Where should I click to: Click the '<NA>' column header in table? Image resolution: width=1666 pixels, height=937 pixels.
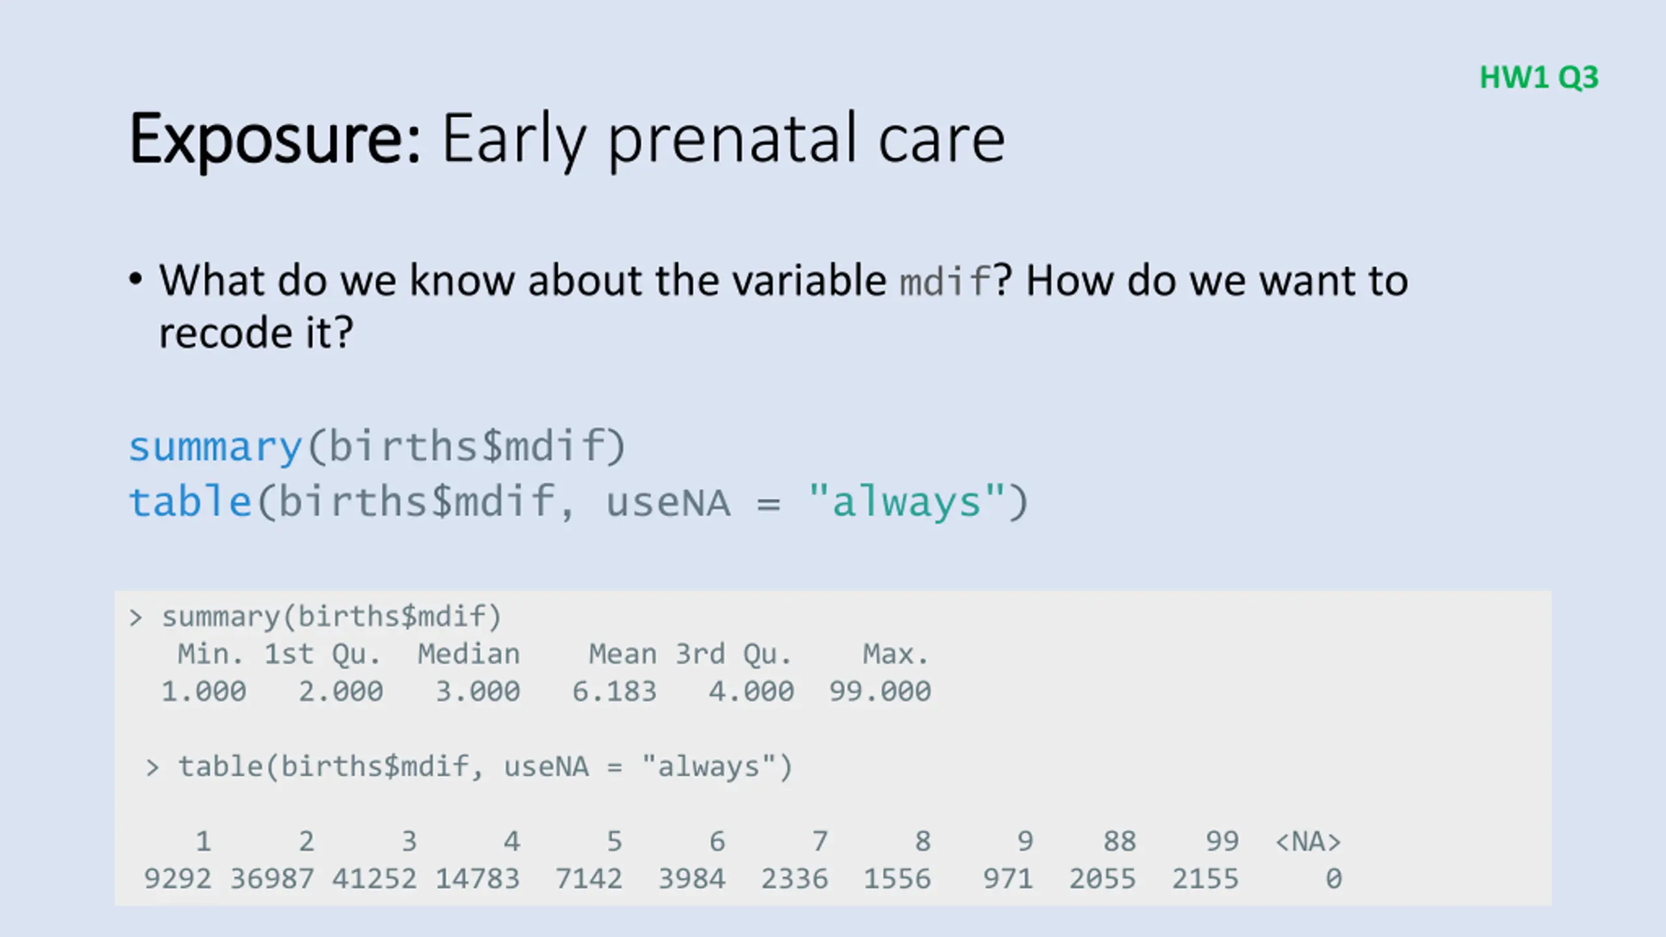1308,842
